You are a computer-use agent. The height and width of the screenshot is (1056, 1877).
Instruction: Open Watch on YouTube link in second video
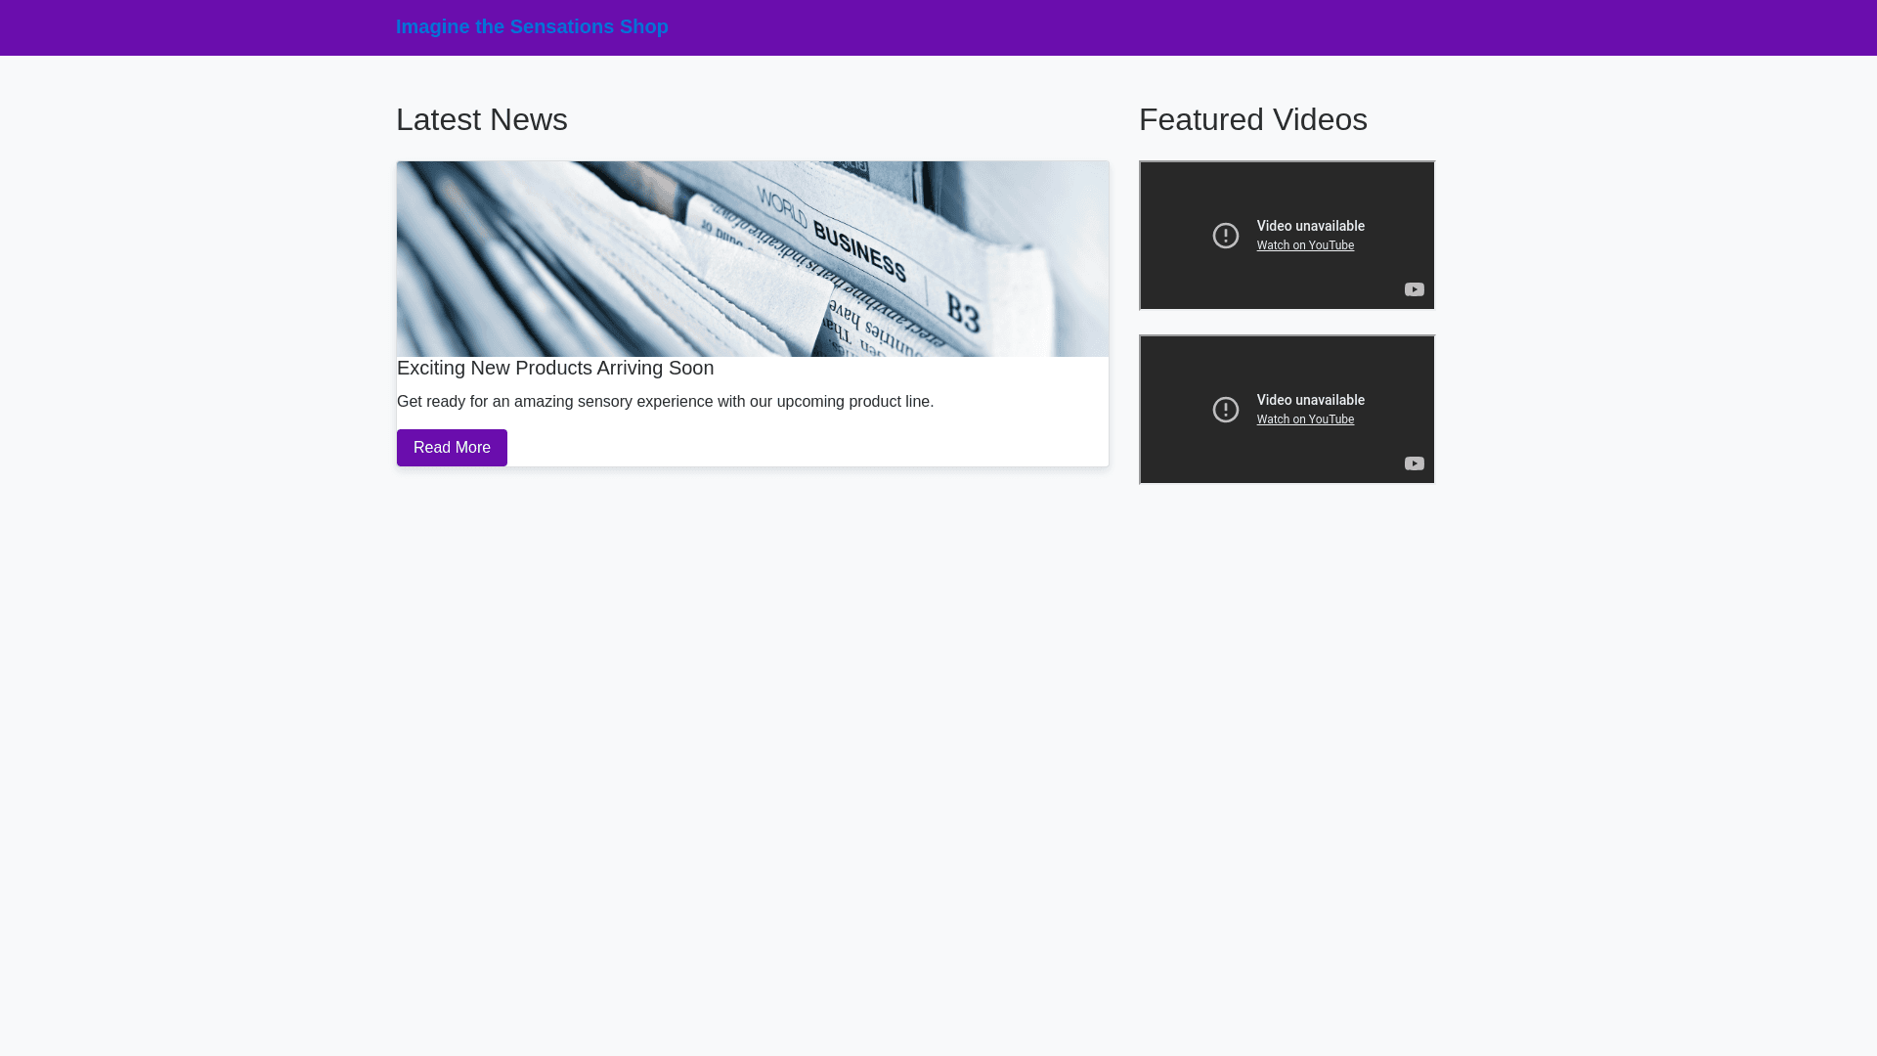coord(1305,419)
